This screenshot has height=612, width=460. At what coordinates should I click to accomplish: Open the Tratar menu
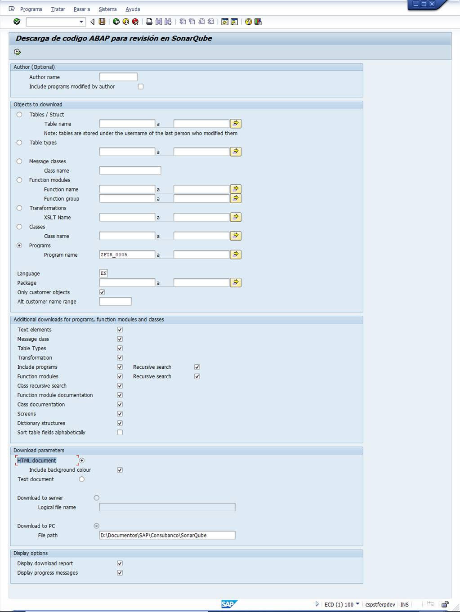click(58, 9)
